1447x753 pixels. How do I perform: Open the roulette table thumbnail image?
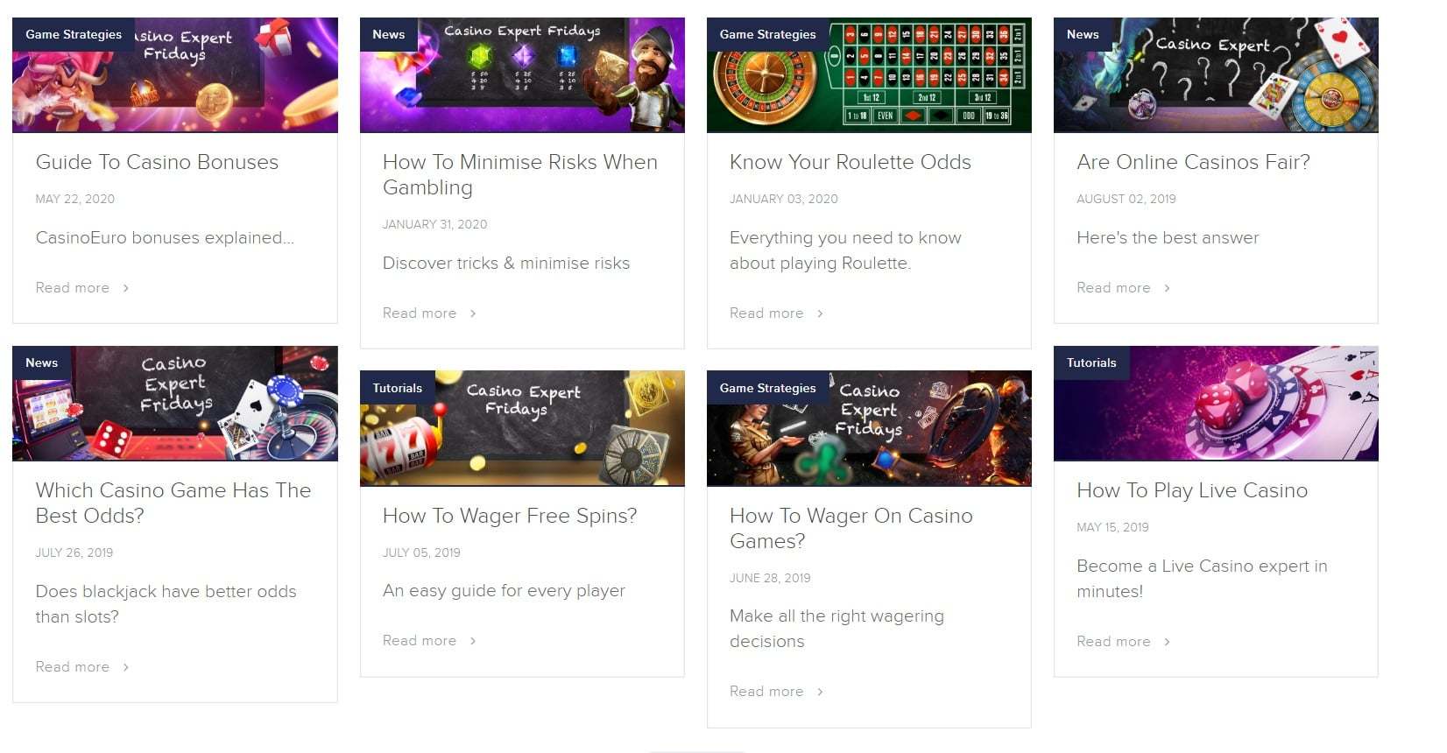(x=869, y=75)
